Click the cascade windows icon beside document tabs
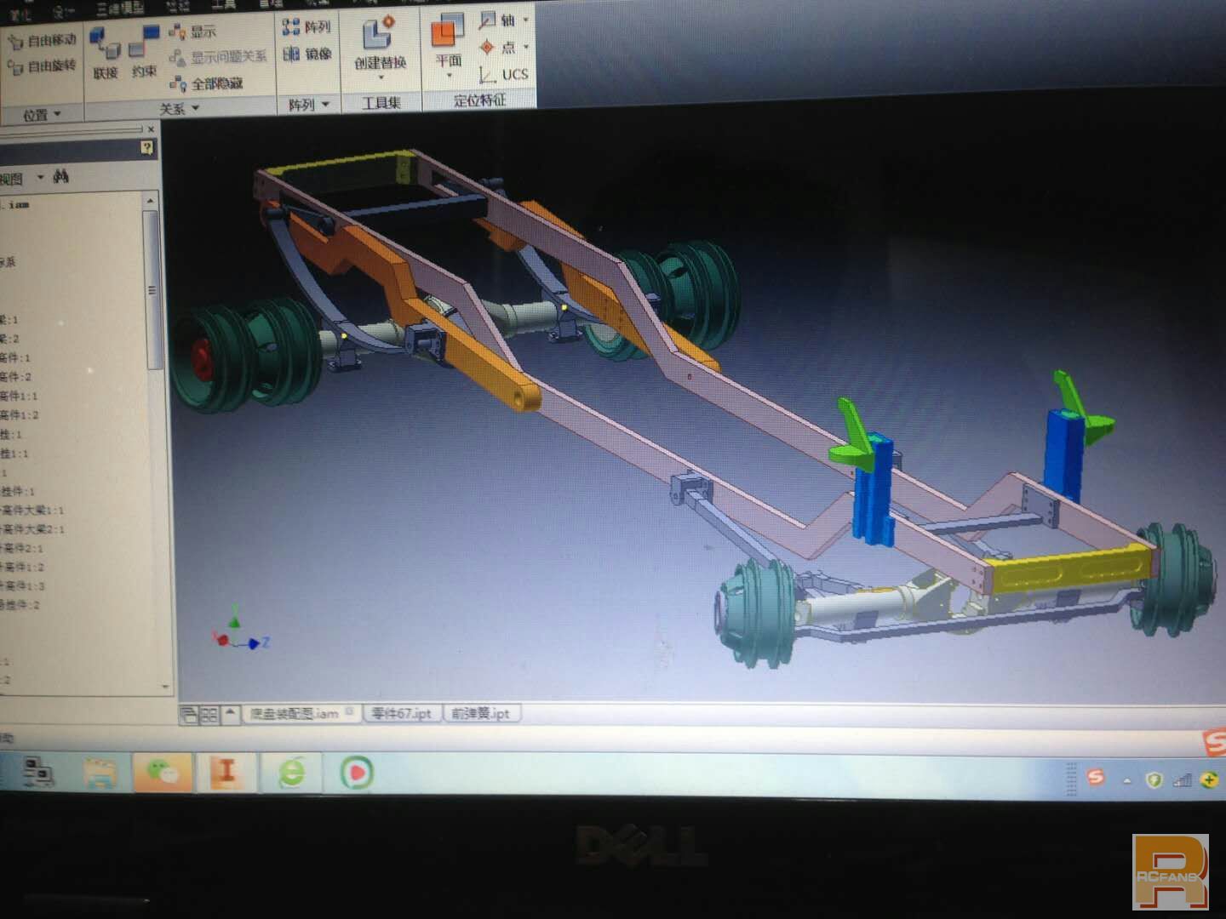 pyautogui.click(x=189, y=715)
